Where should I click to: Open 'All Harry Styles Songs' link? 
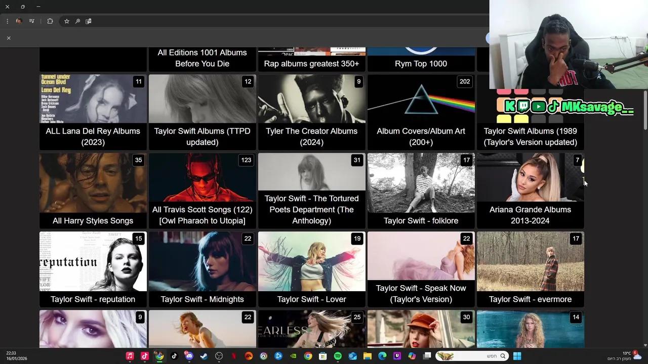point(93,221)
